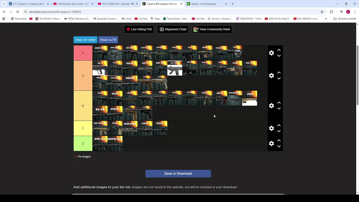Open settings gear for D tier row

click(271, 144)
